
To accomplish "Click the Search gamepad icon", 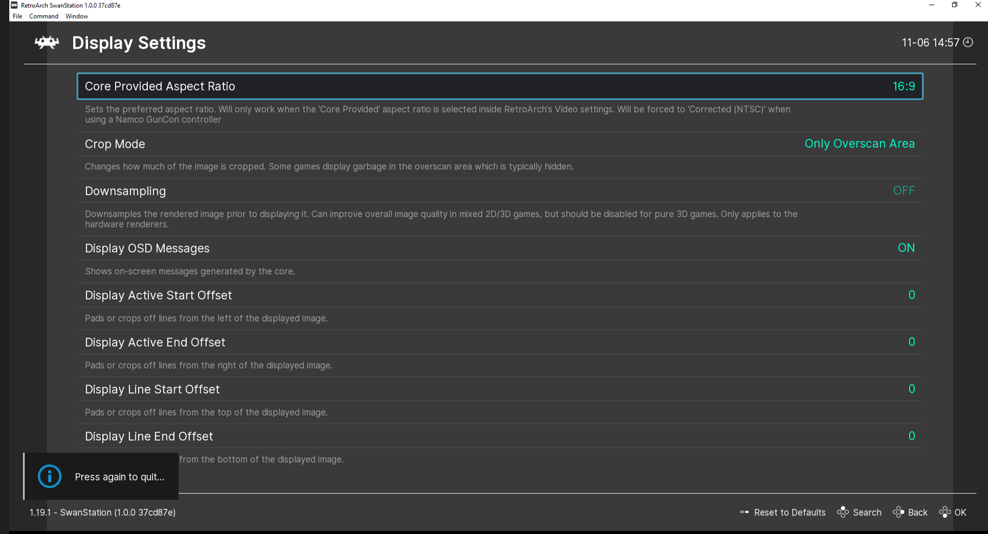I will point(843,513).
